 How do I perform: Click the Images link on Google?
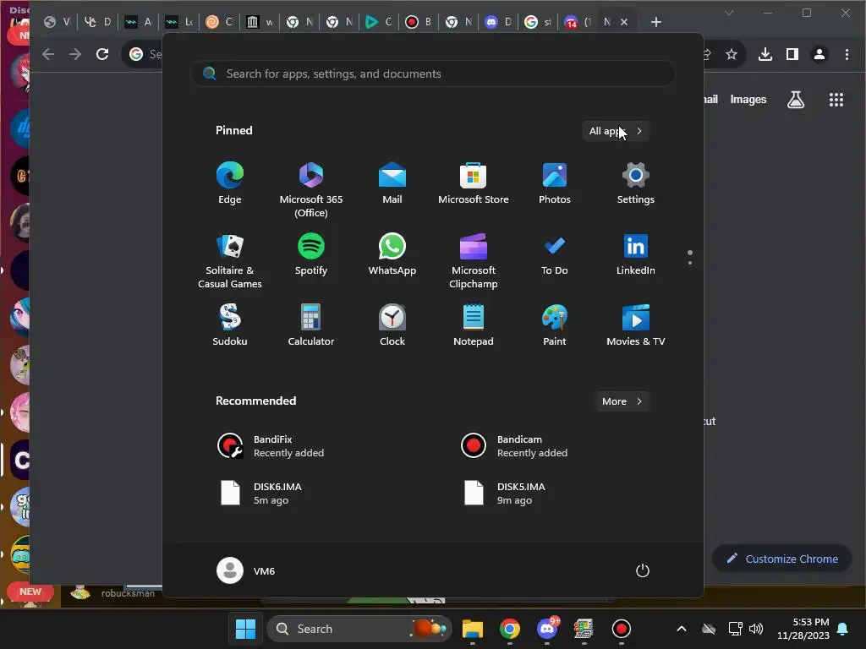tap(748, 100)
